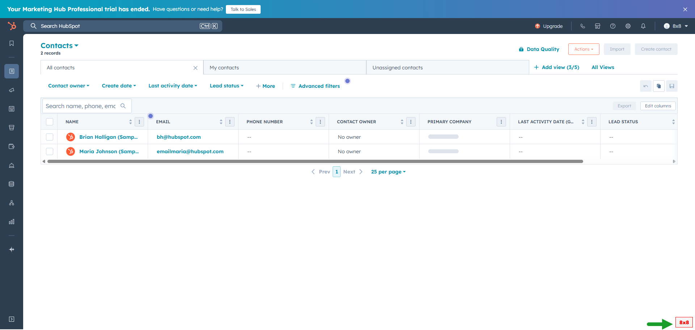The width and height of the screenshot is (695, 330).
Task: Open the 8x8 account menu
Action: 676,26
